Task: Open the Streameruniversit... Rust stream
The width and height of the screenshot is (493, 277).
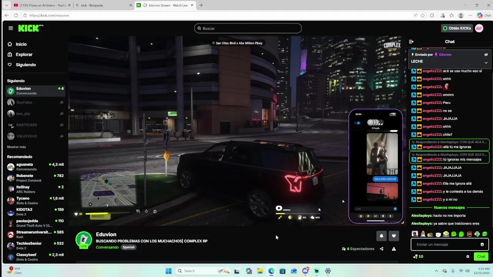Action: [x=35, y=234]
